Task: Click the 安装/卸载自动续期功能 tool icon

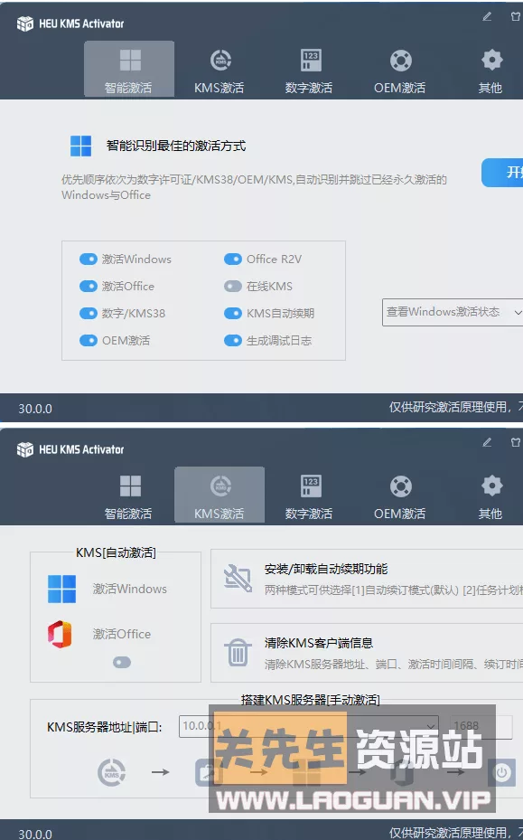Action: point(238,578)
